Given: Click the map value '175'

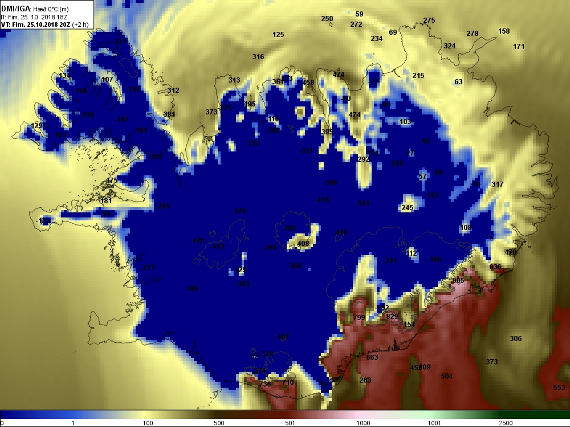Looking at the screenshot, I should (x=112, y=180).
